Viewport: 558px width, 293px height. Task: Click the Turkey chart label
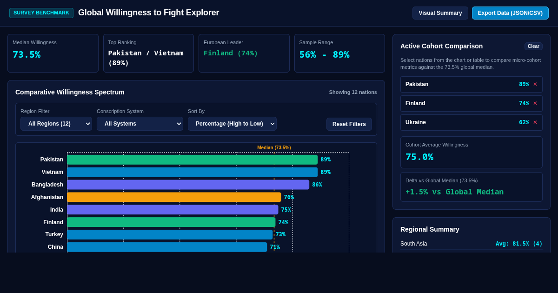(54, 234)
